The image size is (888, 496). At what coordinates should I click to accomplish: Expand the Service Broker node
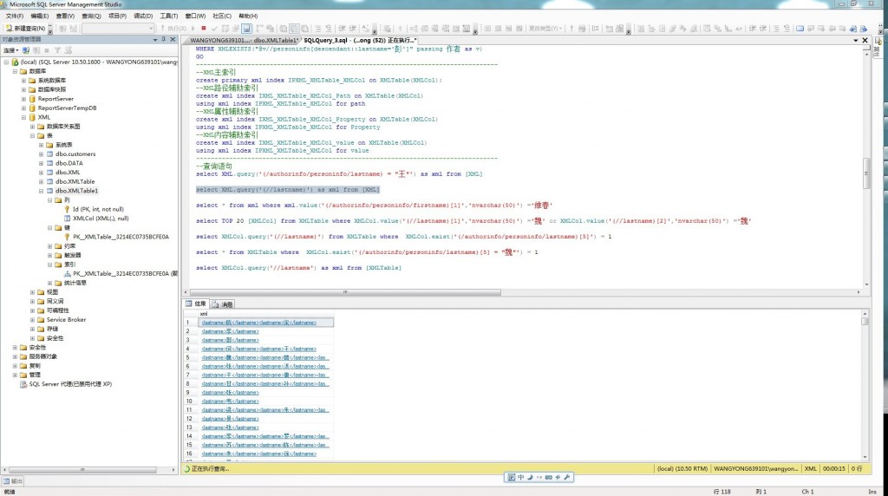pyautogui.click(x=32, y=319)
